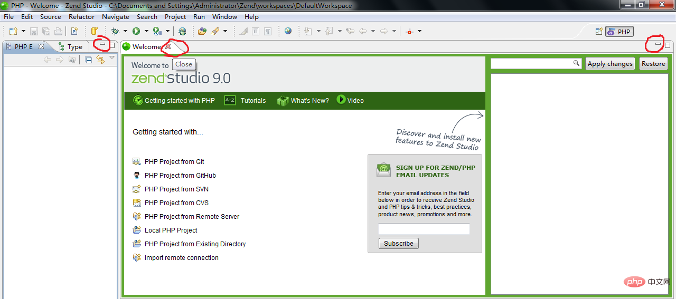Open the New dropdown arrow in toolbar
676x299 pixels.
(x=23, y=32)
